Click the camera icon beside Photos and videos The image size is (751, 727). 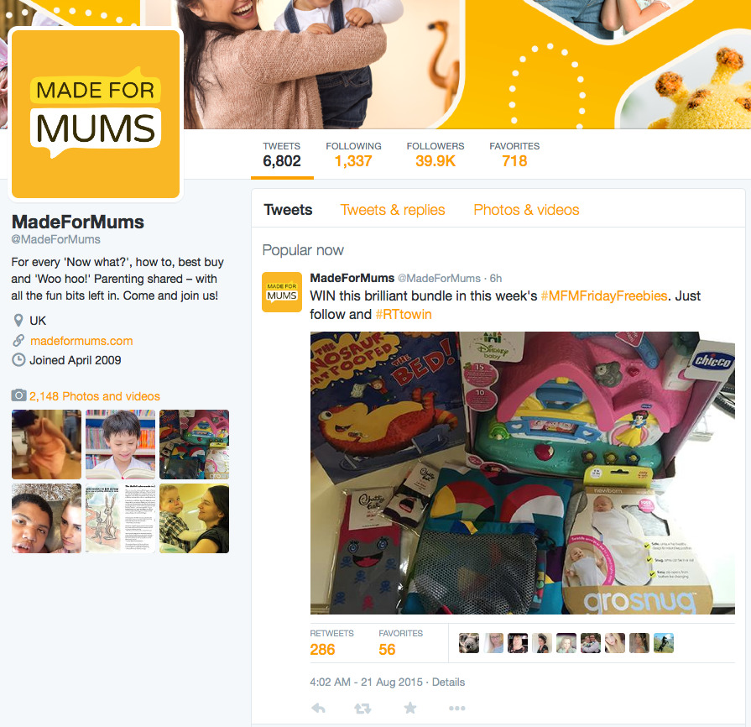18,395
